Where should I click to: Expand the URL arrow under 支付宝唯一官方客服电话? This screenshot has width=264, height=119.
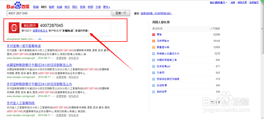click(53, 58)
